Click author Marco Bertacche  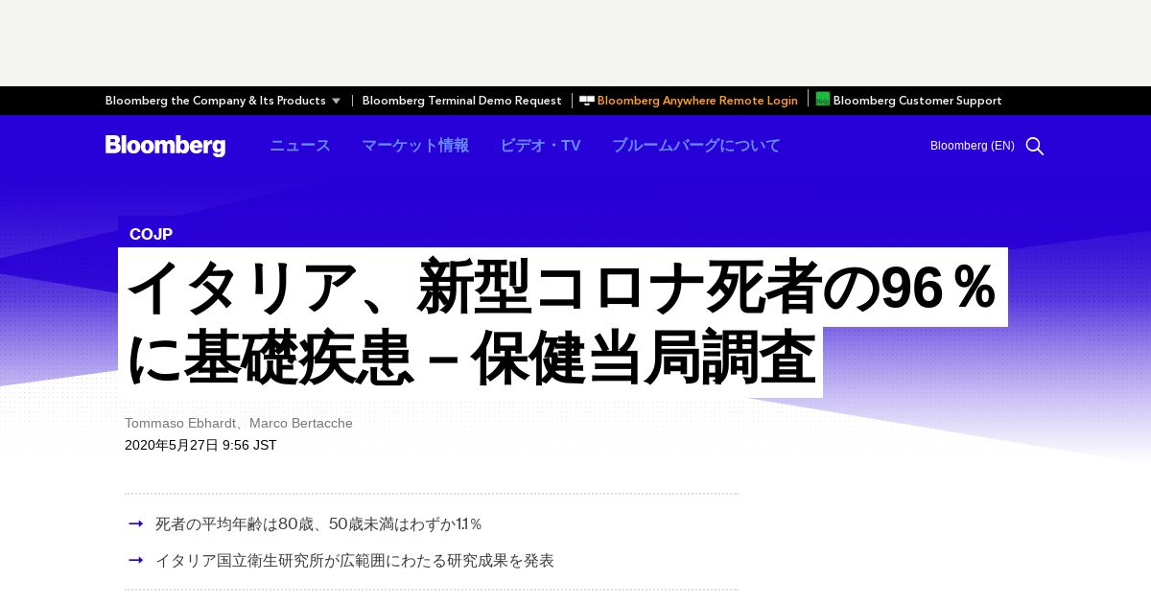pyautogui.click(x=301, y=423)
